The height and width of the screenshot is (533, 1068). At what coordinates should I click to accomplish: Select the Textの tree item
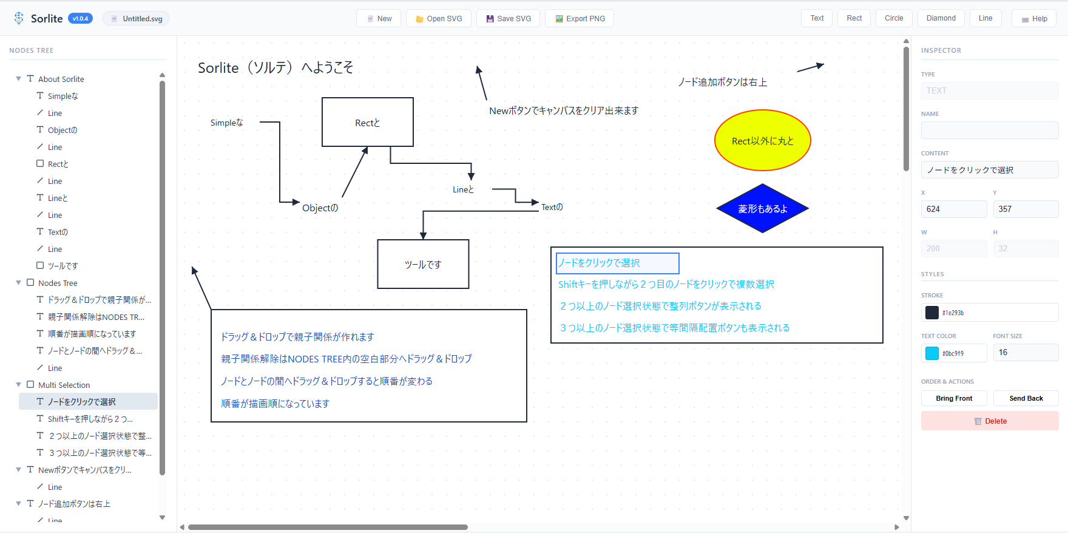tap(88, 232)
